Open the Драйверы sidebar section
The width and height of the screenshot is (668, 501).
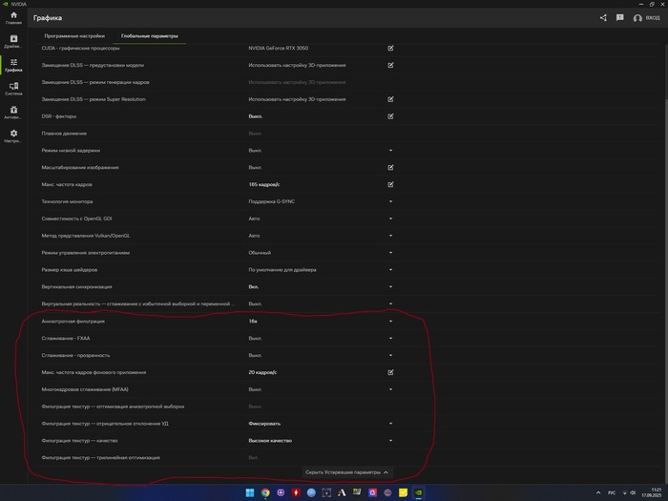click(x=13, y=41)
